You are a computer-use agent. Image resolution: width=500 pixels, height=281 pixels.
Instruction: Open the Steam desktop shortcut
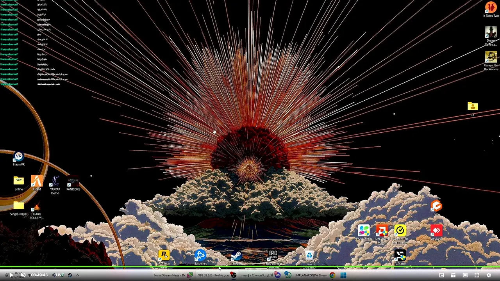click(x=236, y=258)
